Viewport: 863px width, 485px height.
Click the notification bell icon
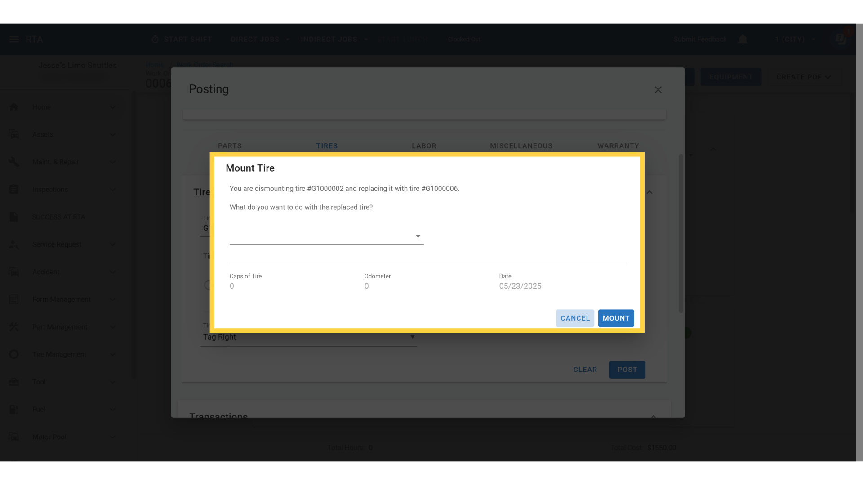(743, 40)
